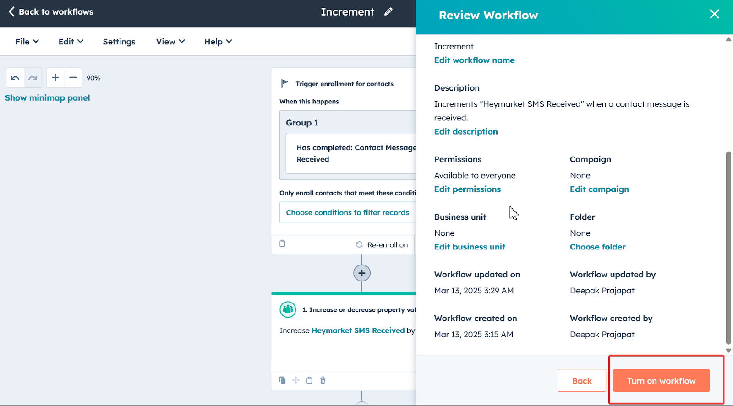
Task: Add action with the plus connector
Action: tap(361, 273)
